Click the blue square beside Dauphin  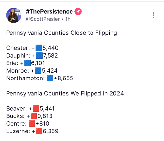[39, 55]
